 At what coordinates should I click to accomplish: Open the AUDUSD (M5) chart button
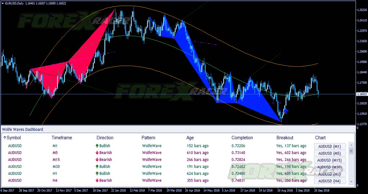point(330,153)
